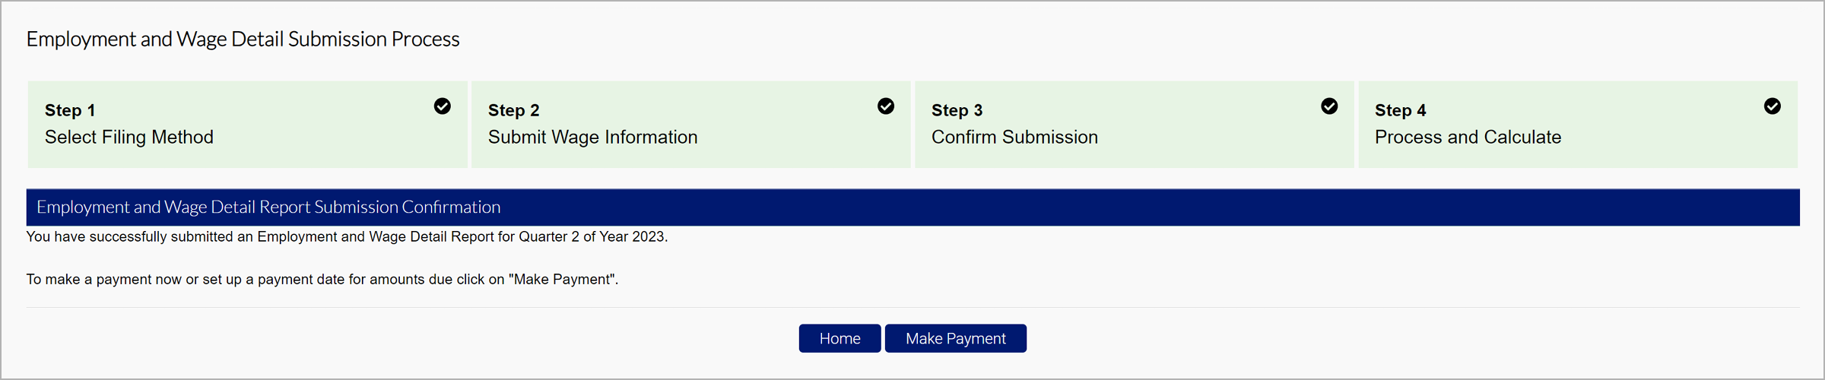Click the Process and Calculate step text
Viewport: 1825px width, 380px height.
1468,138
